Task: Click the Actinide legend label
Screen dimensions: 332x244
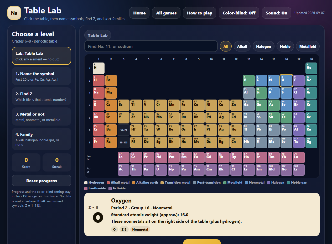Action: tap(119, 188)
